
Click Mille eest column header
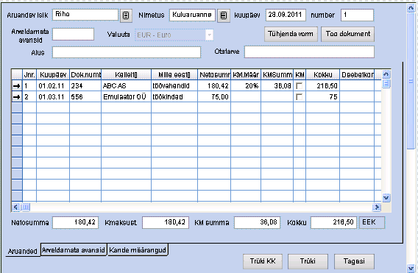(174, 75)
